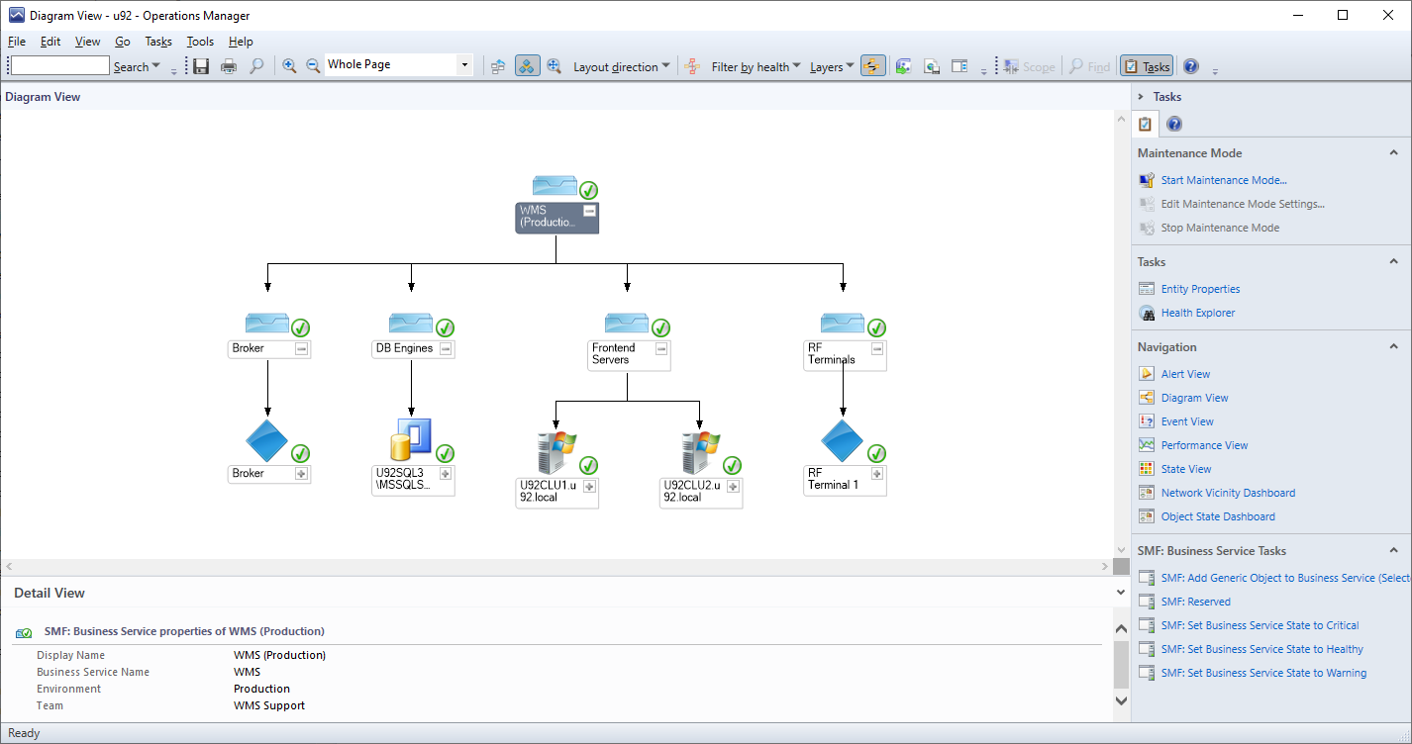This screenshot has width=1412, height=744.
Task: Click the orange relayout icon before Filter by health
Action: (x=692, y=66)
